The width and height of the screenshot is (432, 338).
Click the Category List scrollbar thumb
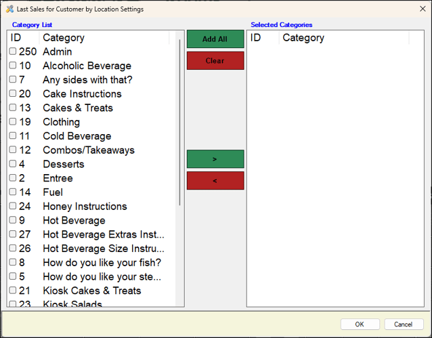(x=179, y=123)
